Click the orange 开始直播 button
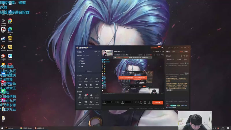The height and width of the screenshot is (130, 231). click(157, 103)
